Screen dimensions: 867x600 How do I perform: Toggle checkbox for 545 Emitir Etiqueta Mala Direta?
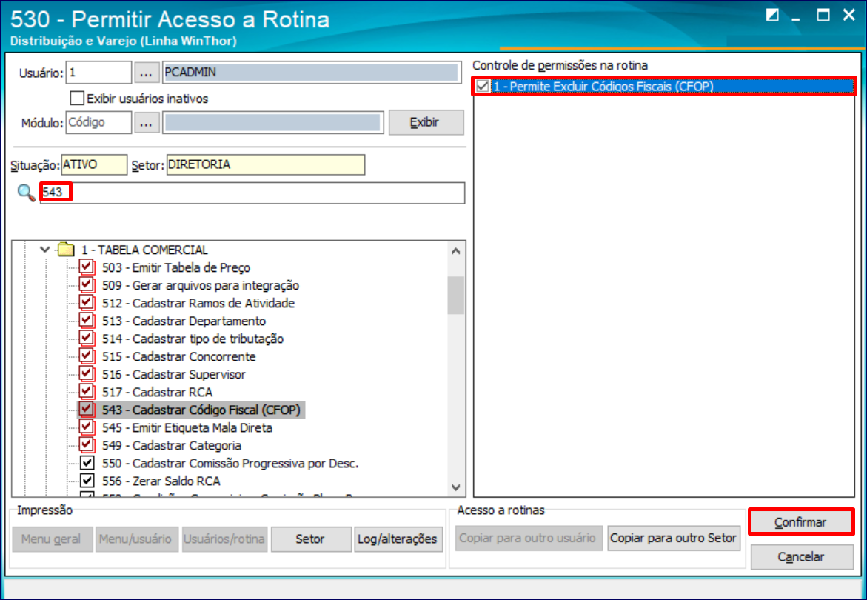click(87, 427)
